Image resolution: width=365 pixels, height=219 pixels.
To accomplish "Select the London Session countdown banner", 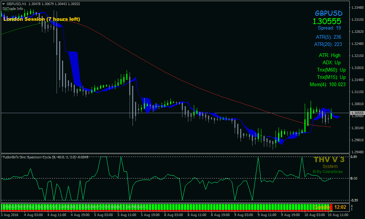I will coord(43,19).
